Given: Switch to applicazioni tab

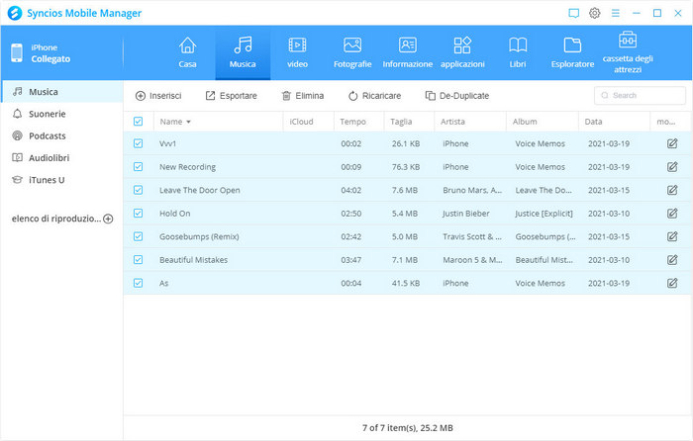Looking at the screenshot, I should pos(462,52).
